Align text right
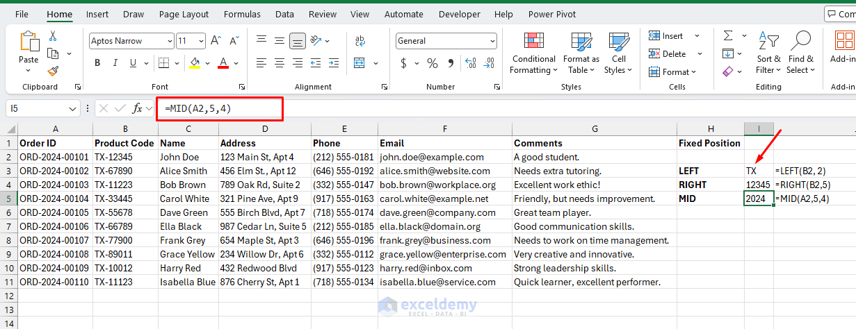This screenshot has height=329, width=856. (x=298, y=63)
